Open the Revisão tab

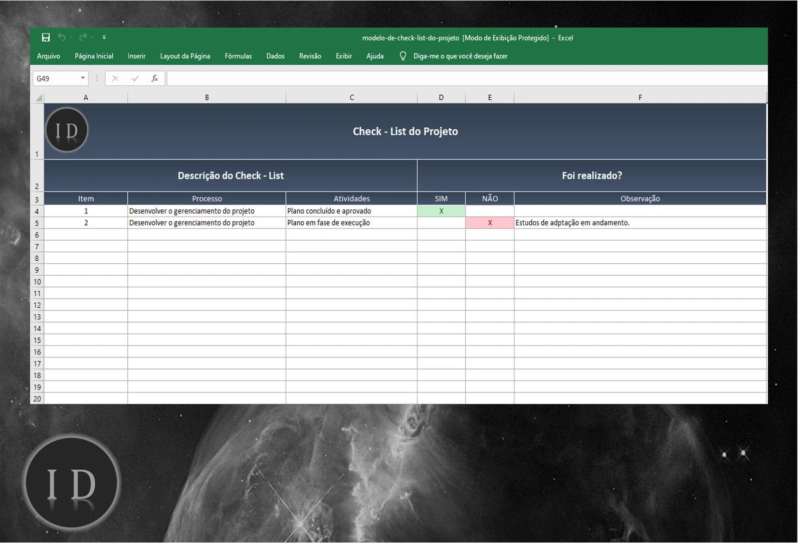(310, 56)
